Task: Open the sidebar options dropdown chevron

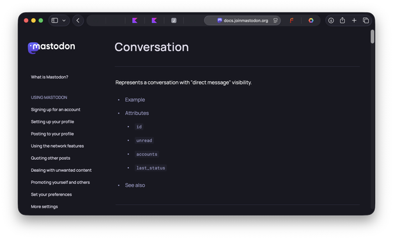Action: click(64, 20)
